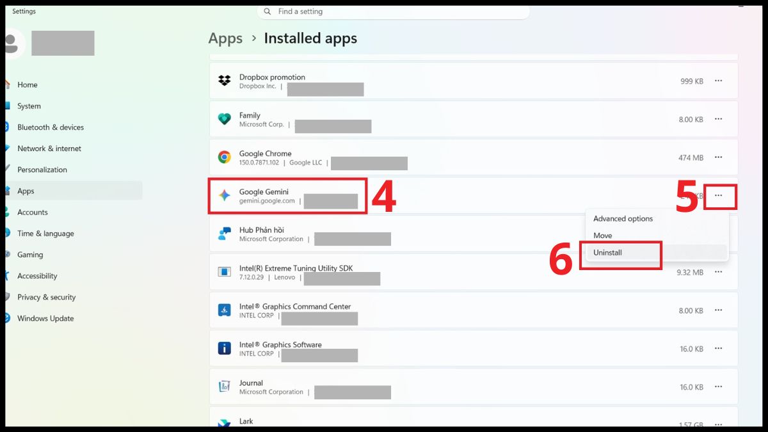Click the Intel Extreme Tuning Utility icon

click(x=224, y=272)
